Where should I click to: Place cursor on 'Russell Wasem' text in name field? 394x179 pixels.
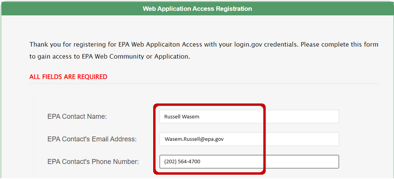click(182, 116)
